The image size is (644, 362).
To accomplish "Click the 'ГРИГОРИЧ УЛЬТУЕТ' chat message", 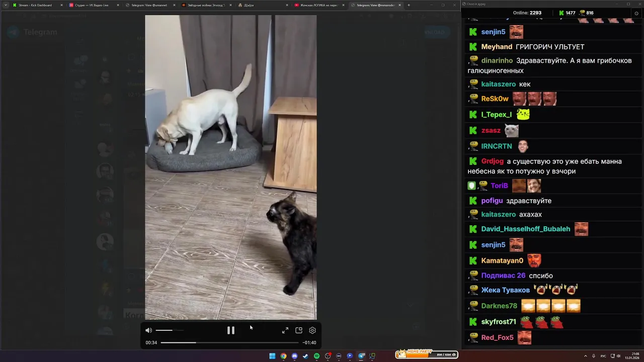I will pyautogui.click(x=550, y=47).
